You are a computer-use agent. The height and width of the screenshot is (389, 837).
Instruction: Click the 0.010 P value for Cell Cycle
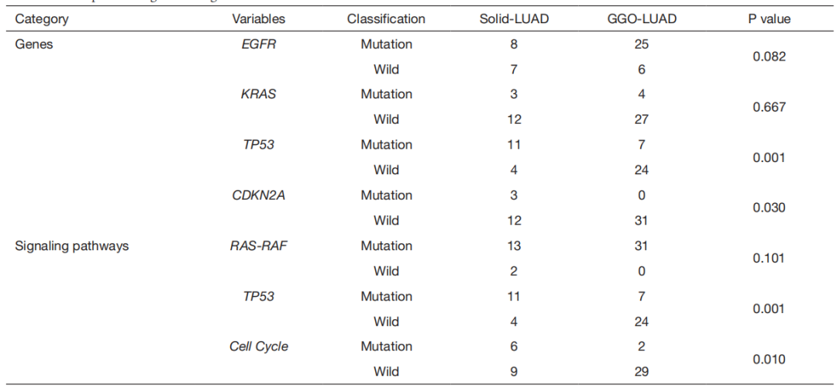coord(769,359)
